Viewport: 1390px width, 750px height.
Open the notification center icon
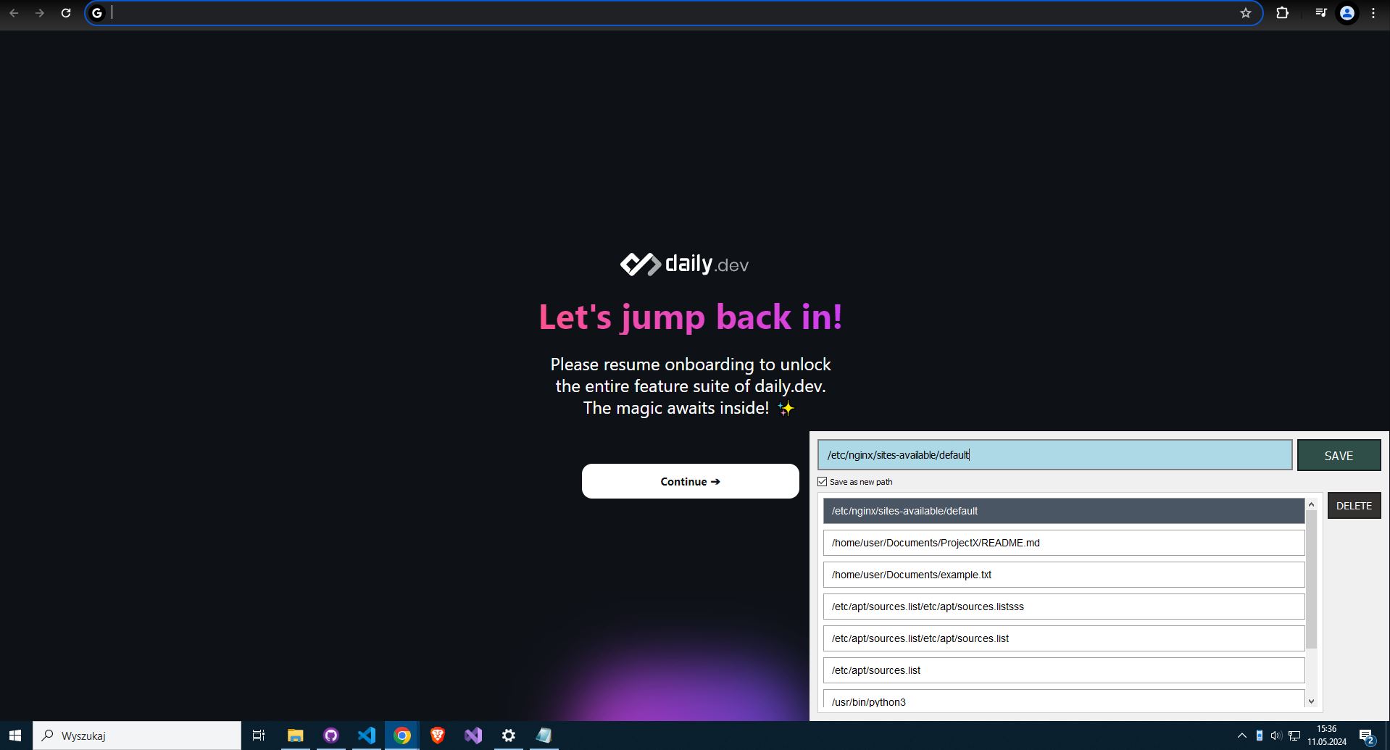(1367, 736)
